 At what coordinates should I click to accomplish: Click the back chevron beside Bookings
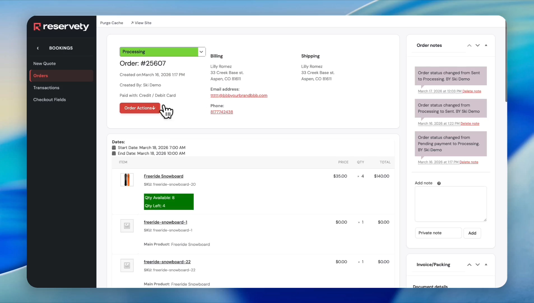[38, 48]
